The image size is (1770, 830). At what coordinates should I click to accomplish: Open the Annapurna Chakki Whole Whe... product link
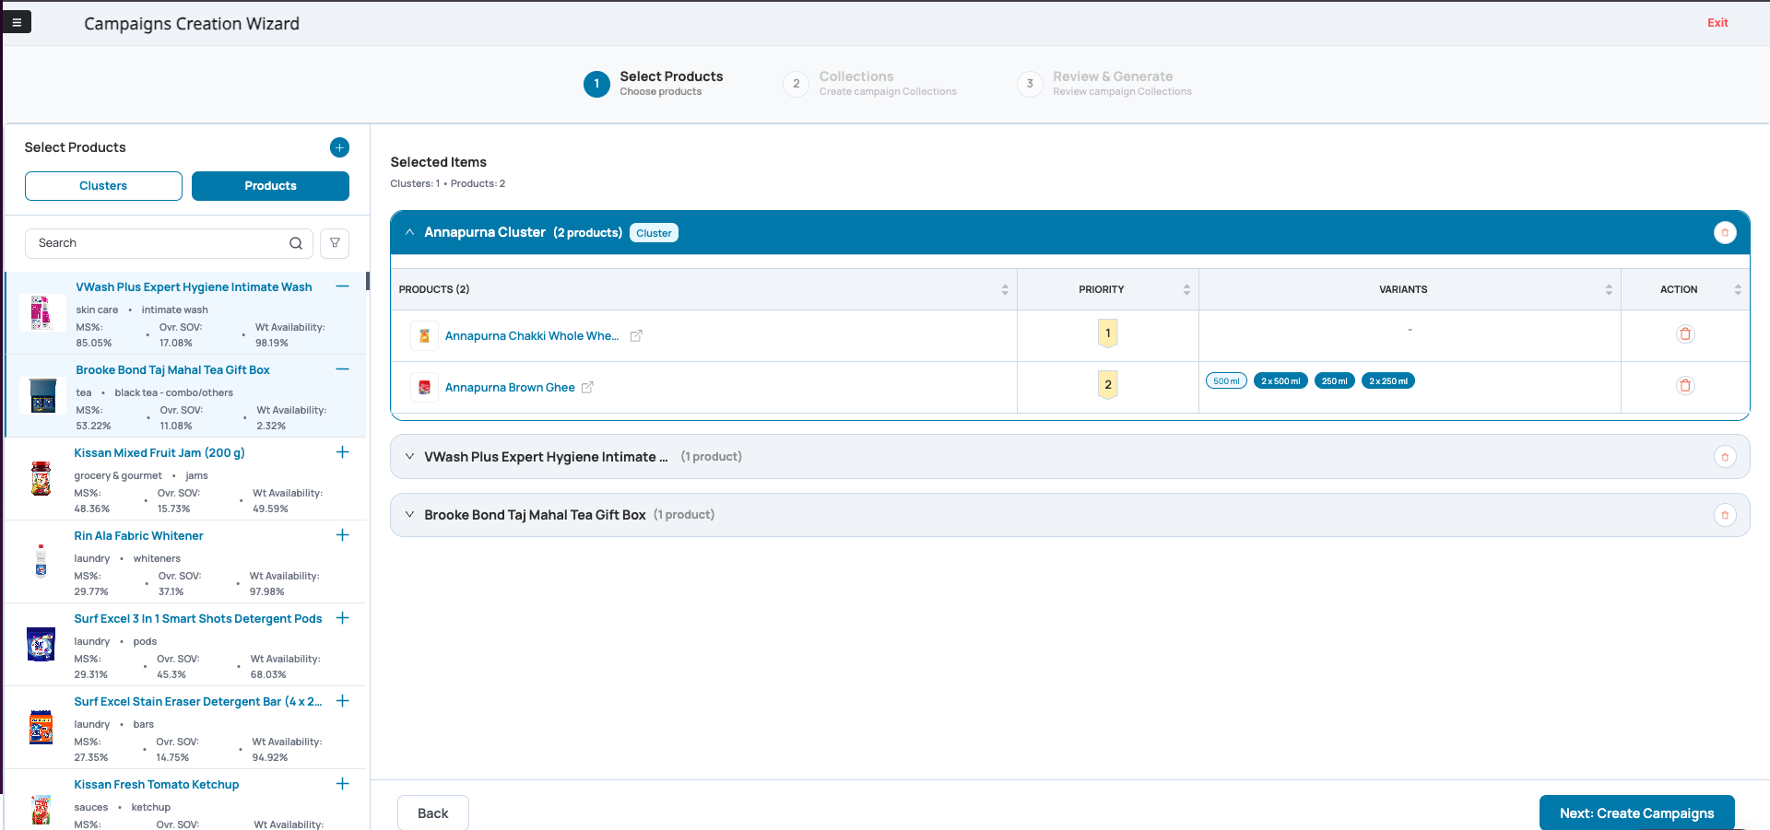(532, 336)
